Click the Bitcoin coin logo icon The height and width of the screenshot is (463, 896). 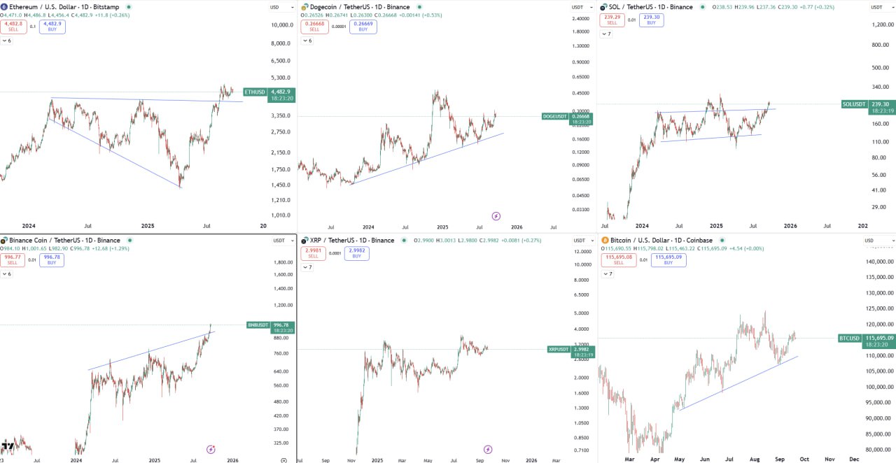(x=605, y=240)
